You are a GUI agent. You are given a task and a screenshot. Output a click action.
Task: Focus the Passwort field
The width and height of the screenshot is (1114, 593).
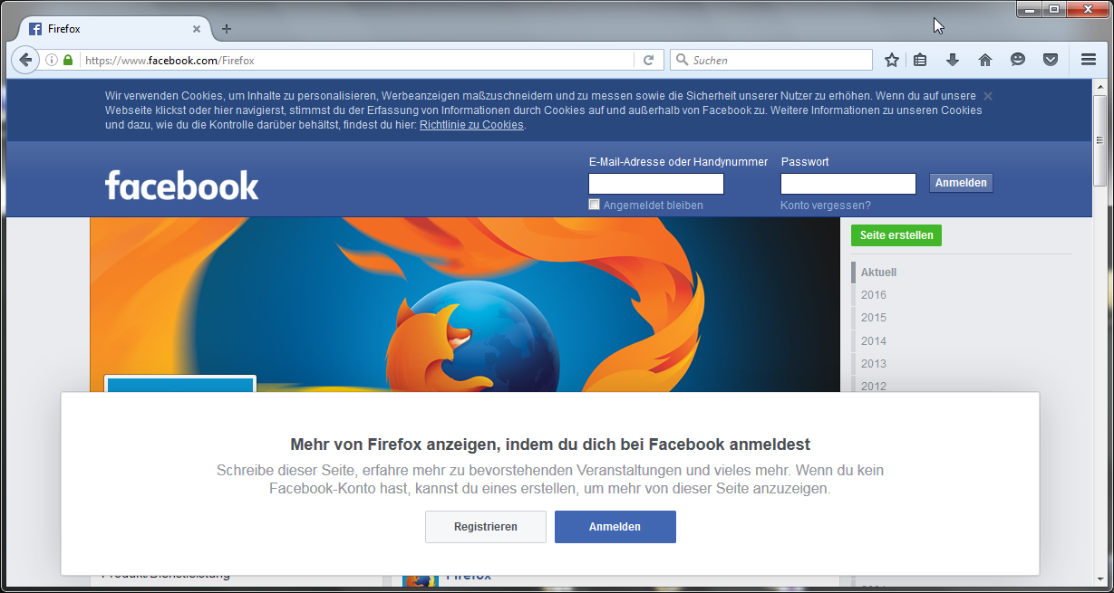click(848, 184)
